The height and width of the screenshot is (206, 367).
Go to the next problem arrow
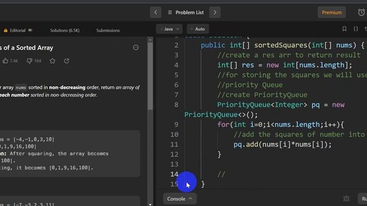[214, 13]
